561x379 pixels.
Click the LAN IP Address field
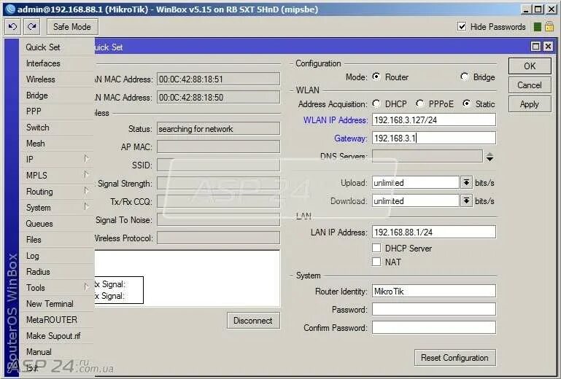tap(434, 232)
